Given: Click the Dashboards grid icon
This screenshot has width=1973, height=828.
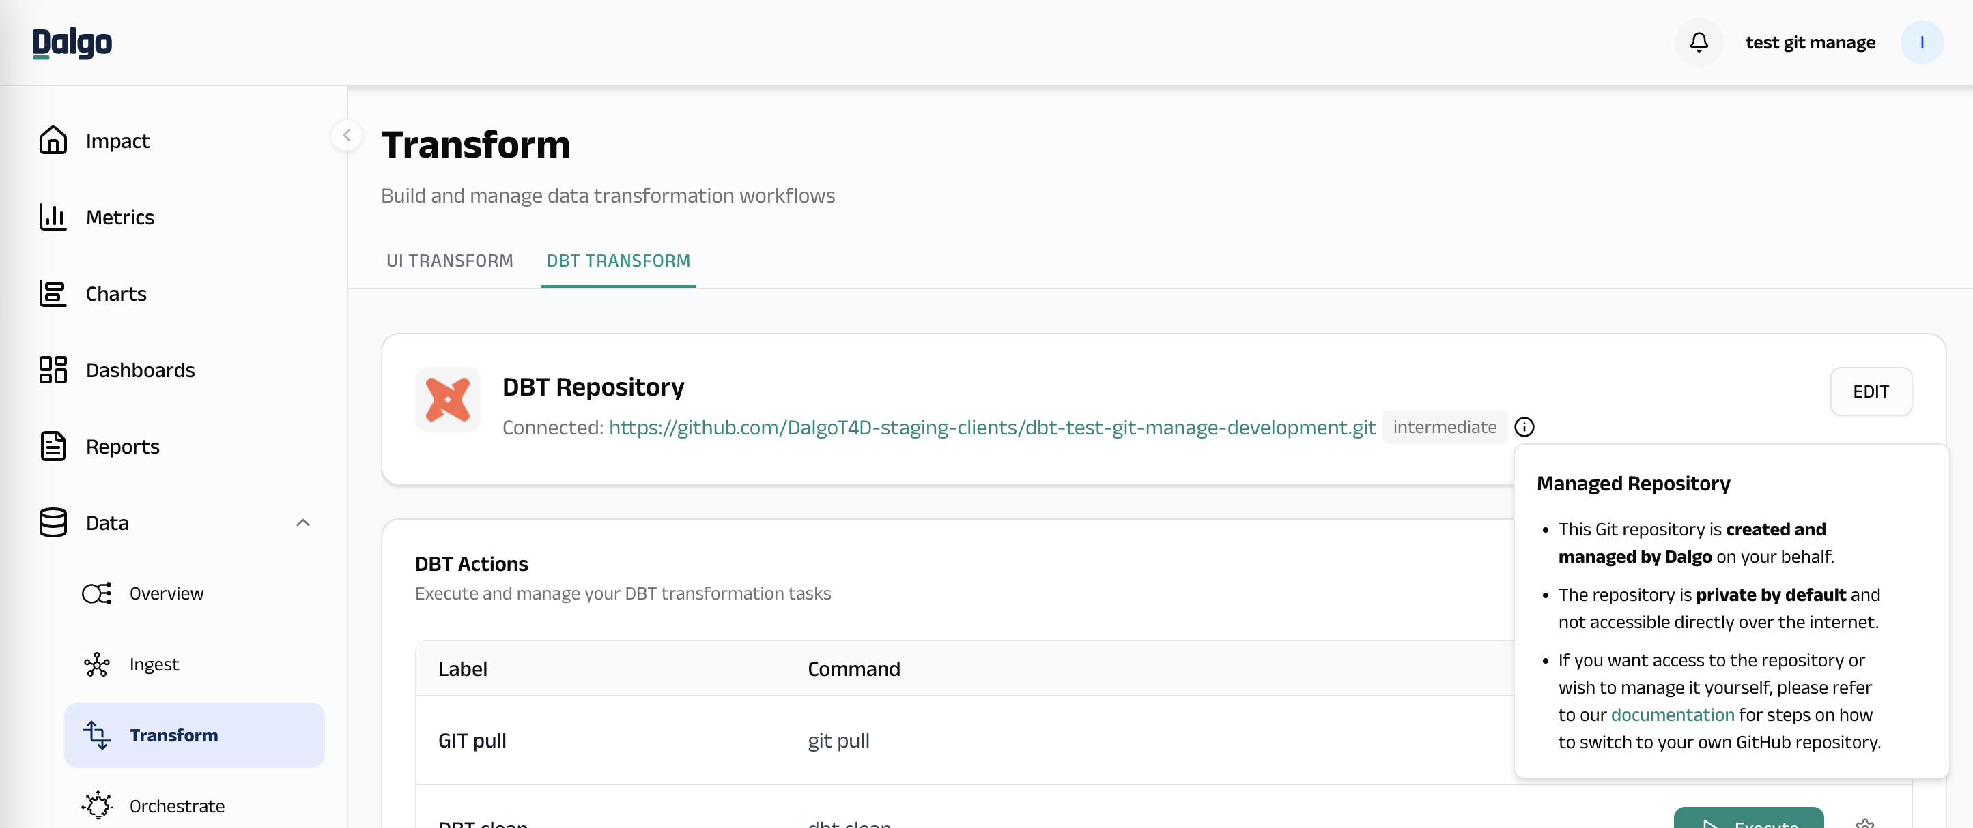Looking at the screenshot, I should tap(53, 370).
